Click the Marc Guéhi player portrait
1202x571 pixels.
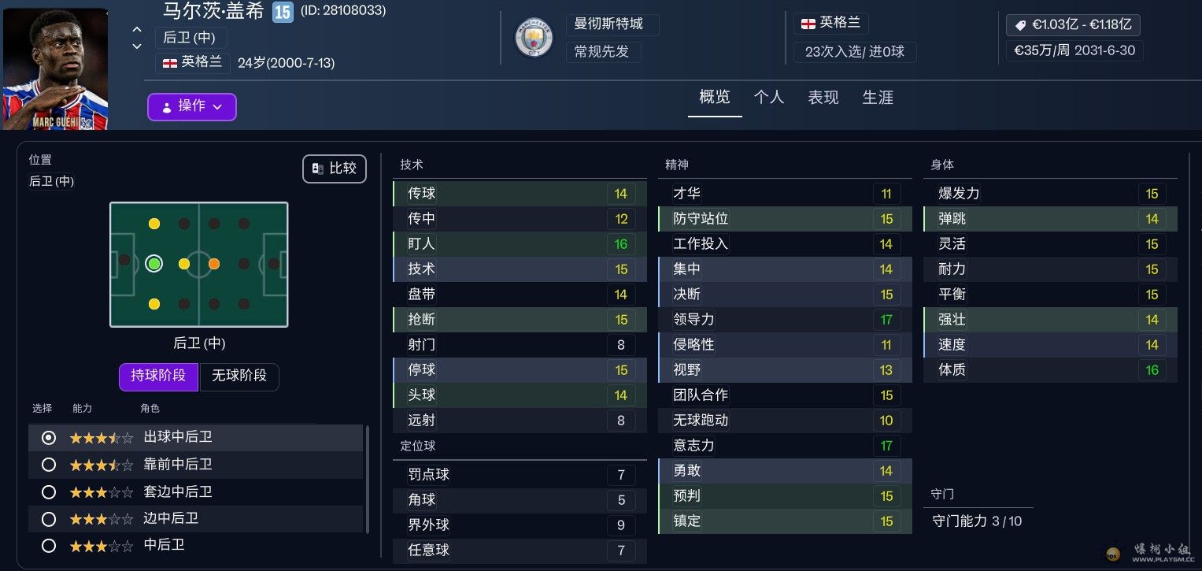click(55, 69)
